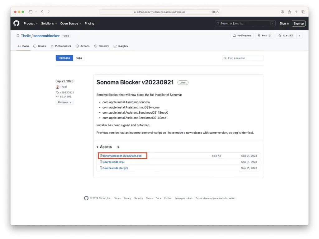Screen dimensions: 319x239
Task: Click Safari share icon
Action: pyautogui.click(x=289, y=12)
